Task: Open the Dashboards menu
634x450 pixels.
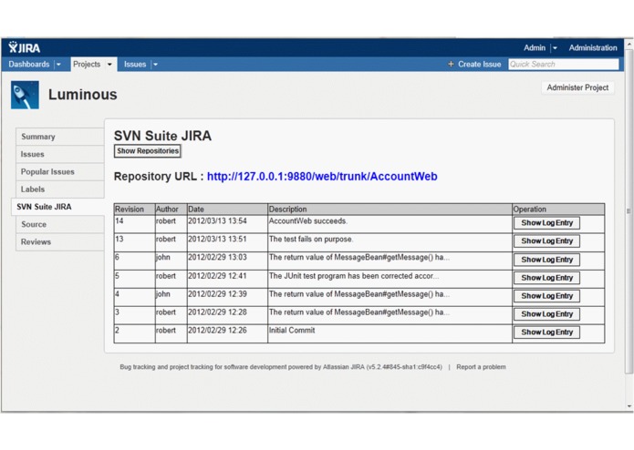Action: (28, 64)
